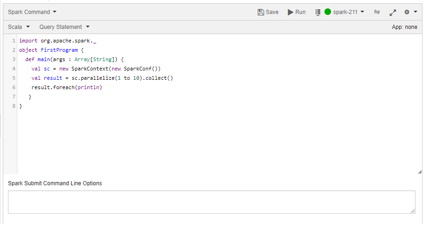Viewport: 437px width, 238px height.
Task: Click the green cluster status indicator
Action: (328, 12)
